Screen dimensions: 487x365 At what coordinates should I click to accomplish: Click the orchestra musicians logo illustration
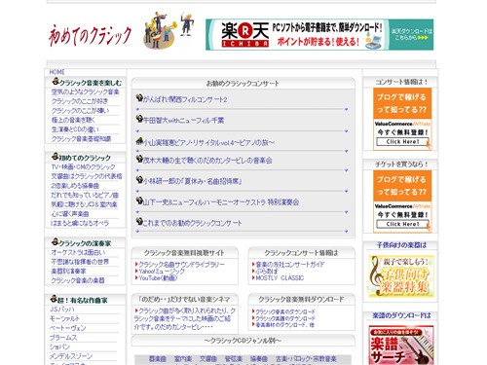point(160,31)
